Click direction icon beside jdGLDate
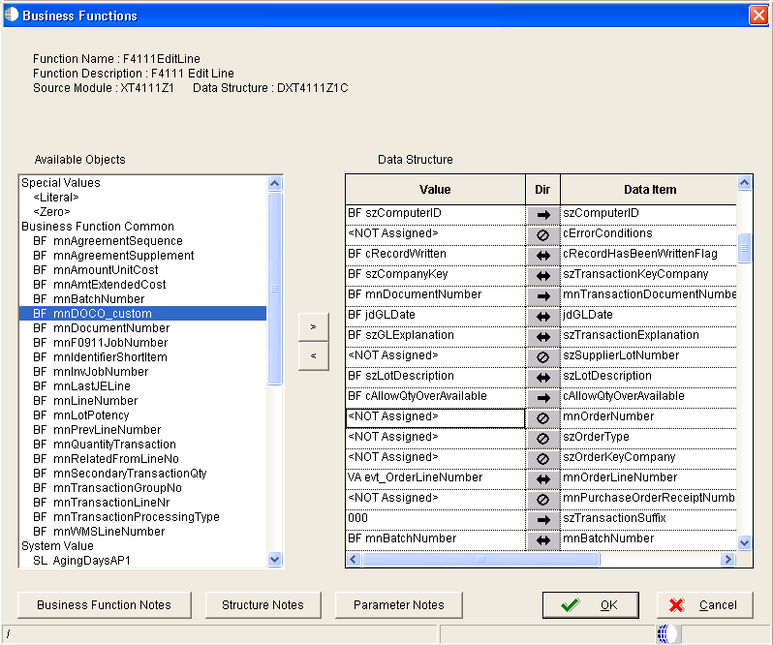Viewport: 773px width, 645px height. click(542, 317)
